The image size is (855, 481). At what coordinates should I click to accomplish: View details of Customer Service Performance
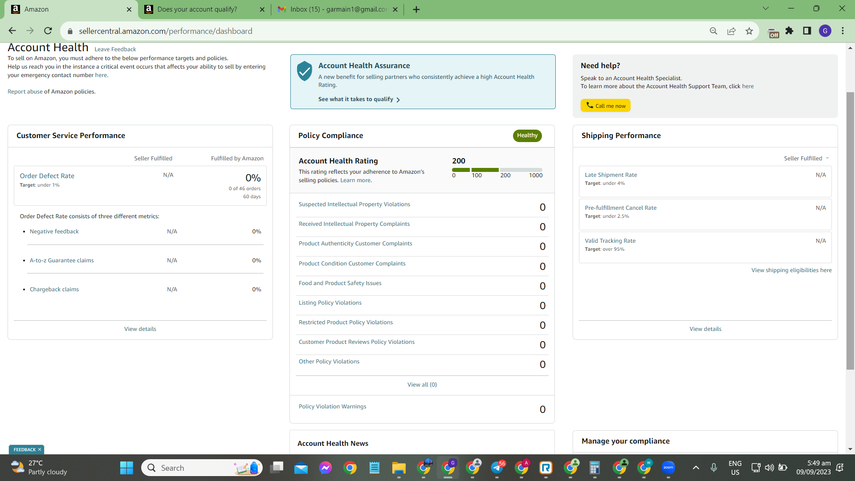pyautogui.click(x=140, y=329)
